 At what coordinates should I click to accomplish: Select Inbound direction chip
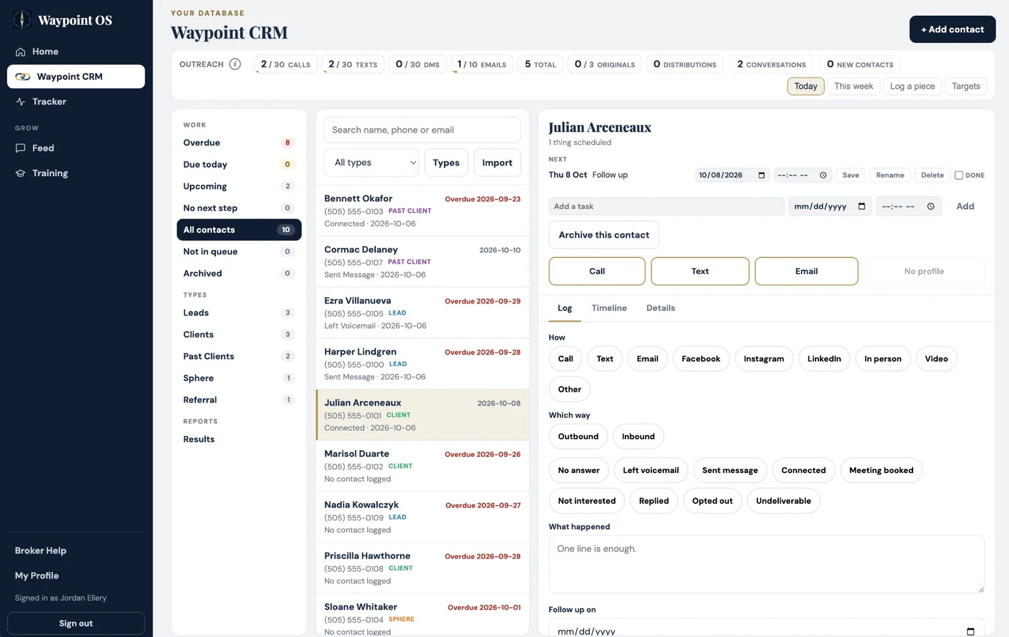coord(638,436)
